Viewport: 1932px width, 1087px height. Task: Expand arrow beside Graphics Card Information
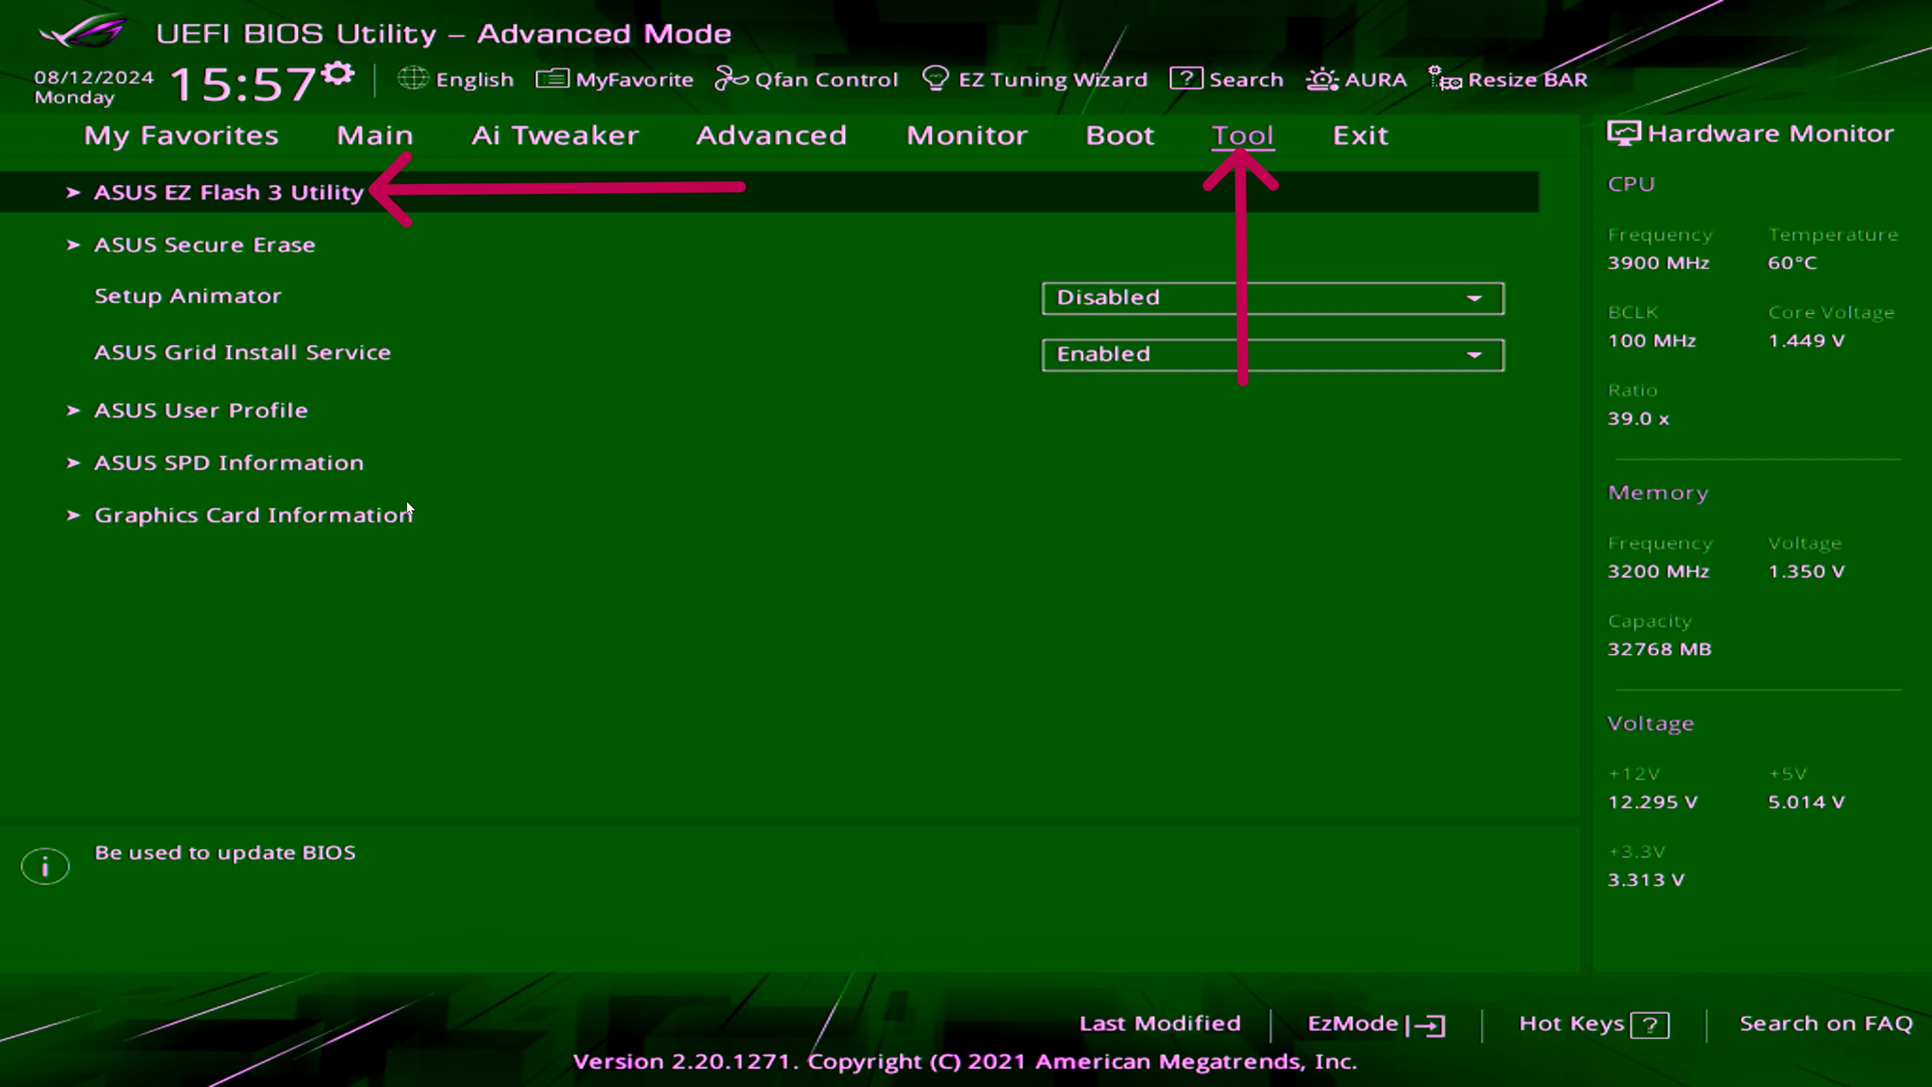point(73,515)
